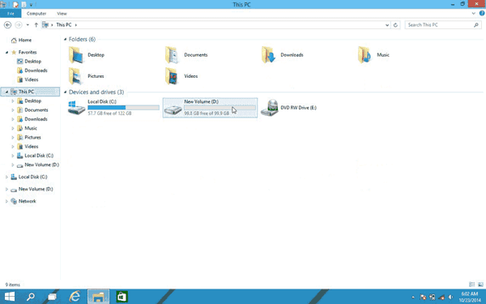Expand Music node under This PC
486x304 pixels.
pos(13,128)
